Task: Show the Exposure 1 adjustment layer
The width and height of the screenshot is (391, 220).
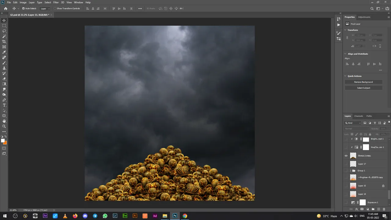Action: tap(346, 202)
